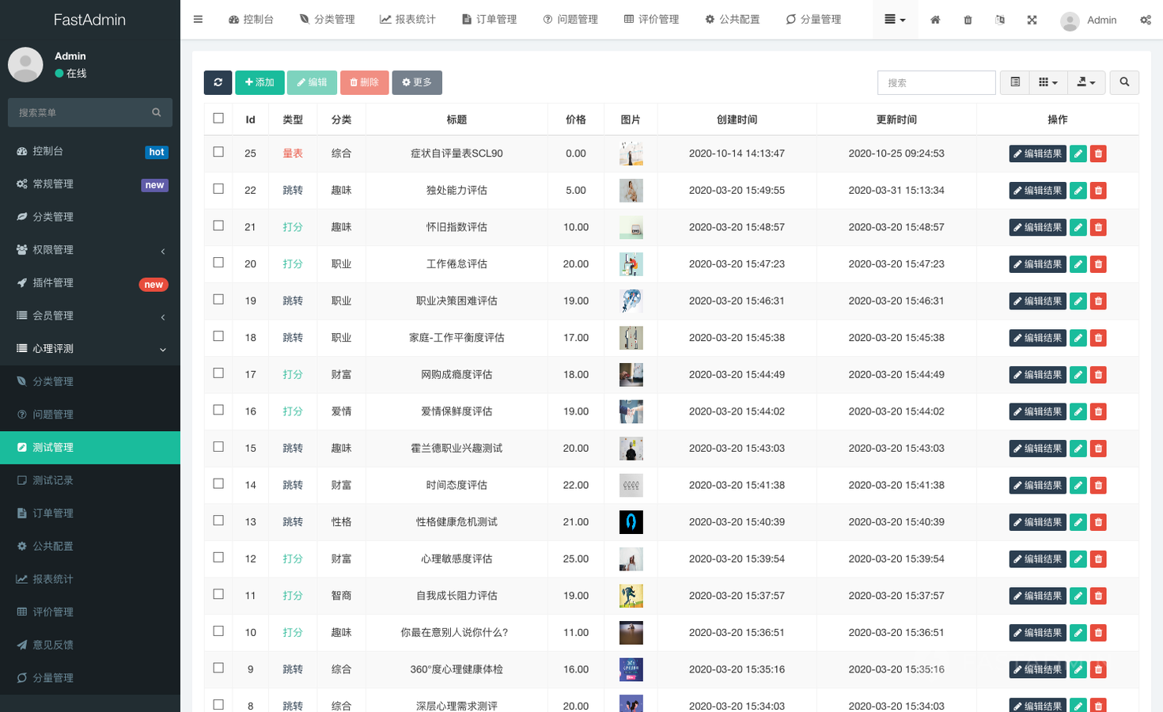Select 测试记录 in the sidebar menu
This screenshot has height=712, width=1163.
(53, 480)
